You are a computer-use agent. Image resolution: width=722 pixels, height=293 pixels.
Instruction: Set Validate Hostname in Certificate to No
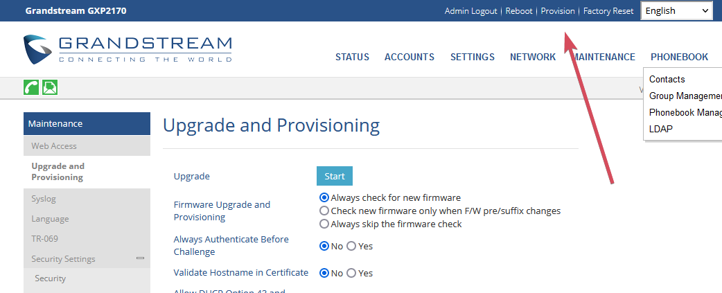click(324, 273)
